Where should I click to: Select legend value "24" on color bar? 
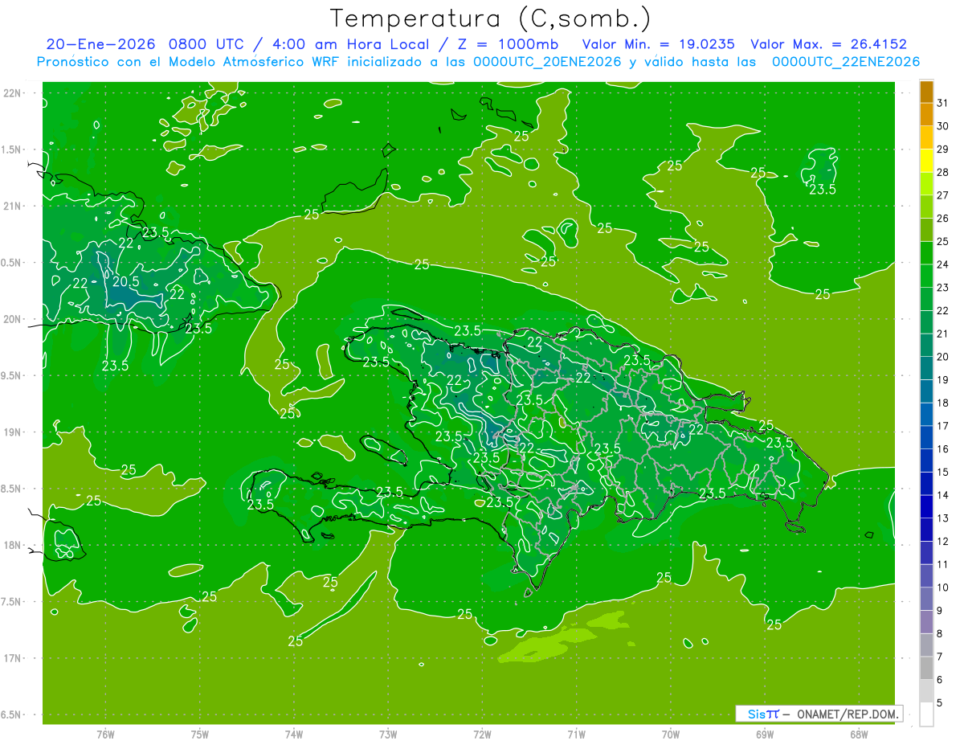tap(942, 264)
